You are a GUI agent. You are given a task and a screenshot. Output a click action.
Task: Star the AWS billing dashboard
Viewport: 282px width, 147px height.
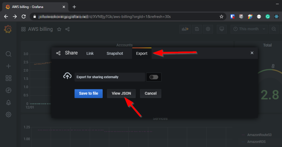tap(59, 29)
